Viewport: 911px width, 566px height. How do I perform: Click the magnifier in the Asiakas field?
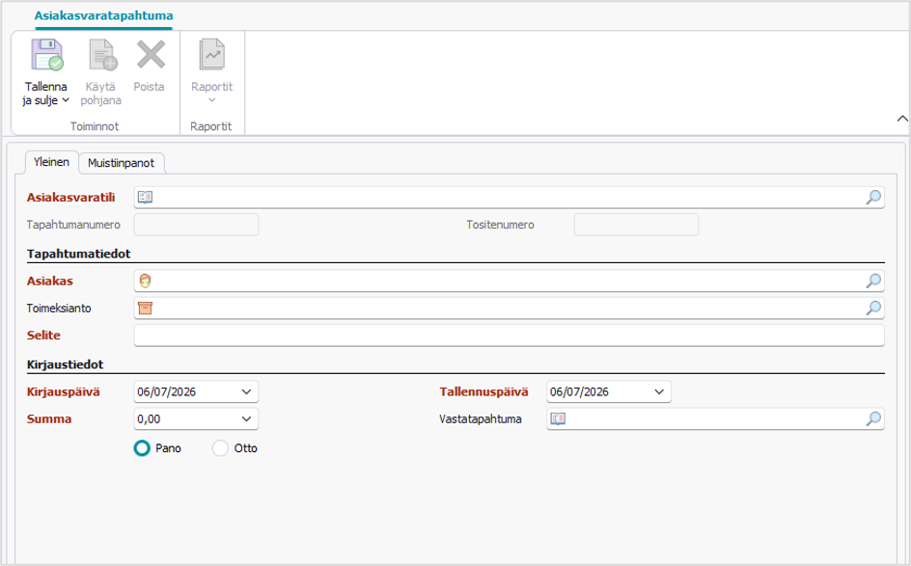point(873,281)
